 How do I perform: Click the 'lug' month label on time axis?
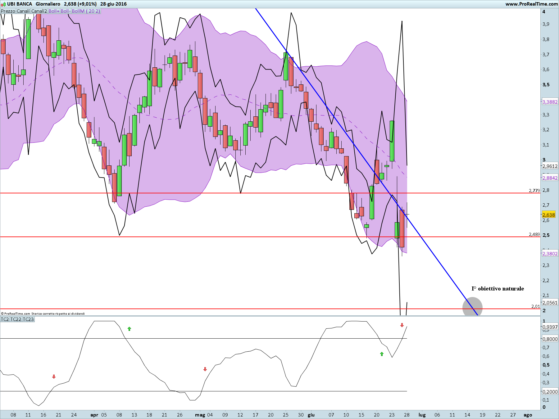(422, 415)
